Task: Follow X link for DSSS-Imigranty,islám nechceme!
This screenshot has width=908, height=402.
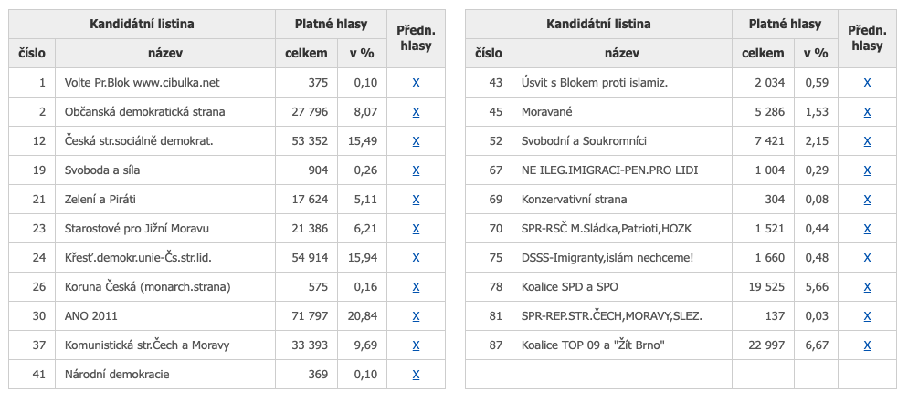Action: pos(867,258)
